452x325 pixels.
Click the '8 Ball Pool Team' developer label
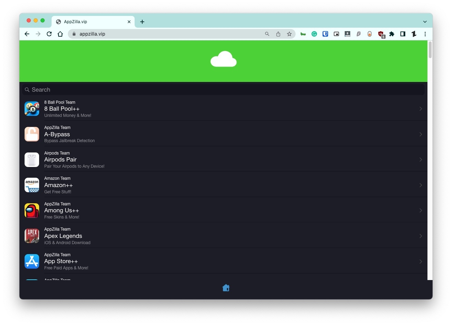60,102
